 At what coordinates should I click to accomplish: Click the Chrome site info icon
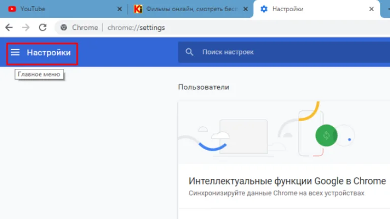tap(64, 27)
